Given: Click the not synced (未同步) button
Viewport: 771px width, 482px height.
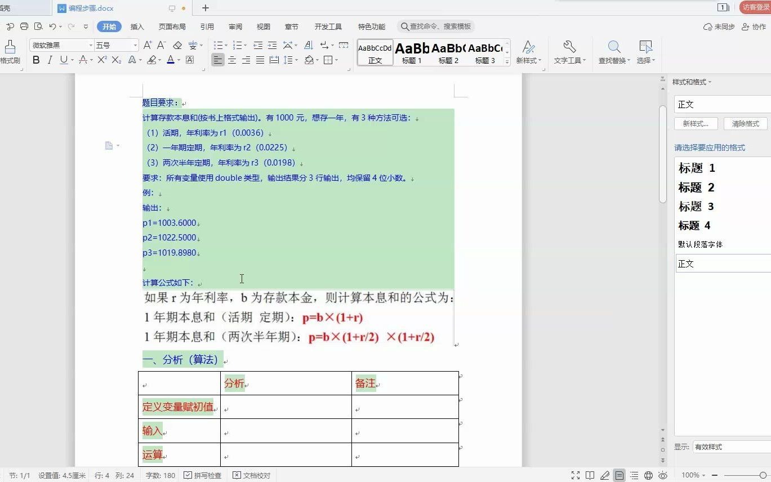Looking at the screenshot, I should click(x=719, y=26).
